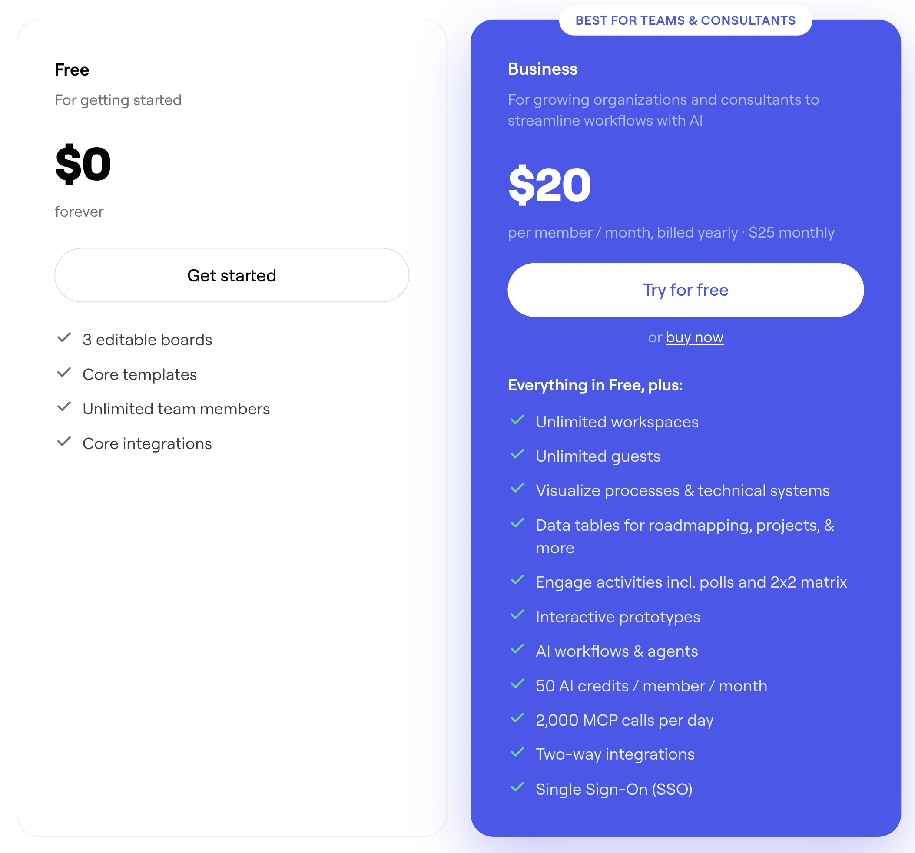Click green checkmark beside Single Sign-On (SSO)
Image resolution: width=915 pixels, height=853 pixels.
pyautogui.click(x=517, y=787)
